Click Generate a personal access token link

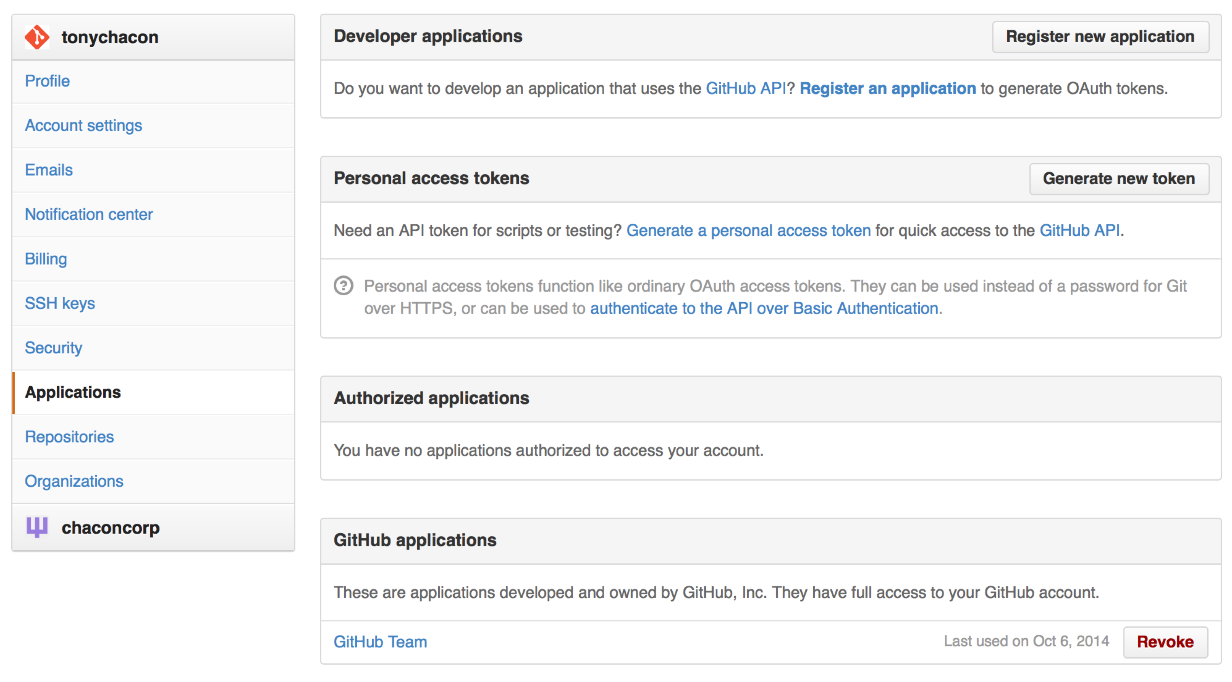(x=748, y=230)
